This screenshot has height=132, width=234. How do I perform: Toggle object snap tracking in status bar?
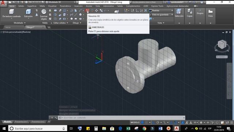click(x=171, y=122)
